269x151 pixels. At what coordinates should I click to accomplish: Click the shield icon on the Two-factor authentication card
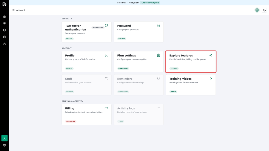point(106,25)
